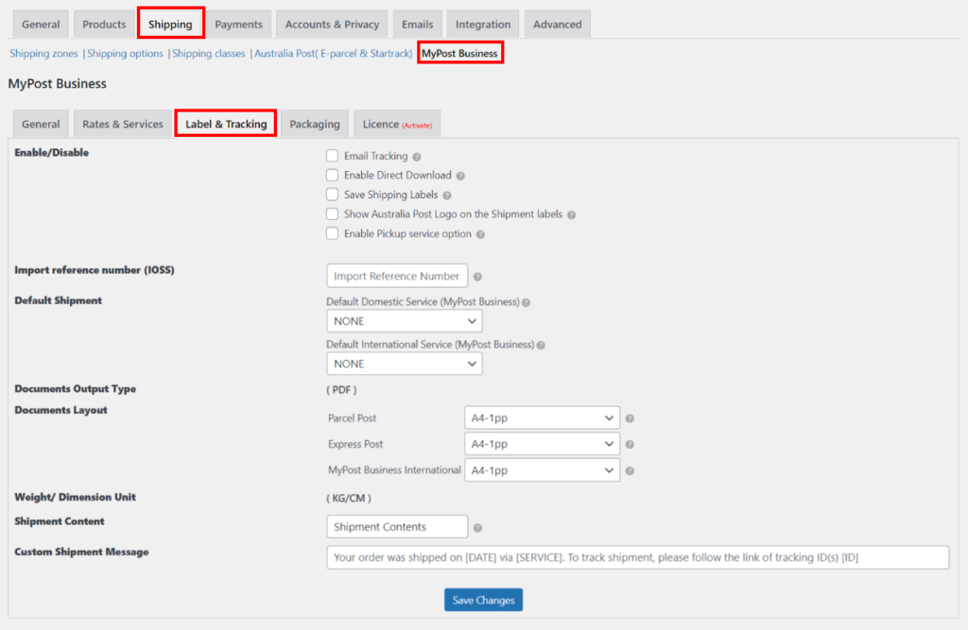Go to Accounts & Privacy tab
Screen dimensions: 968x630
click(x=332, y=24)
